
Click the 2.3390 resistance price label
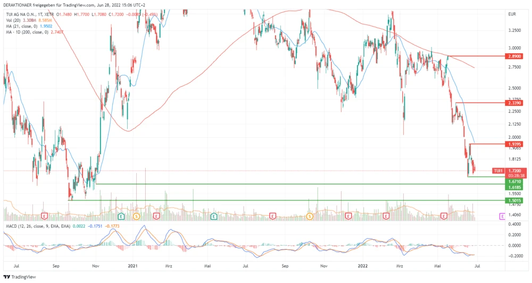tap(514, 103)
